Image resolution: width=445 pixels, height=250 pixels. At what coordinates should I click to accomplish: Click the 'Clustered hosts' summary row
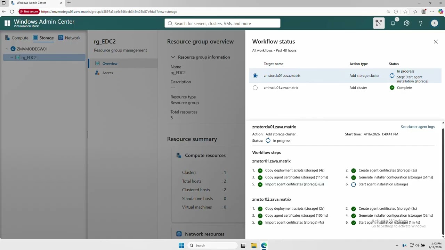tap(204, 190)
